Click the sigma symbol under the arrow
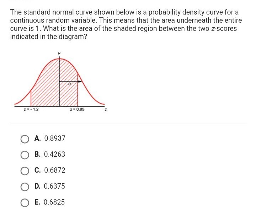Image resolution: width=256 pixels, height=217 pixels. [70, 84]
